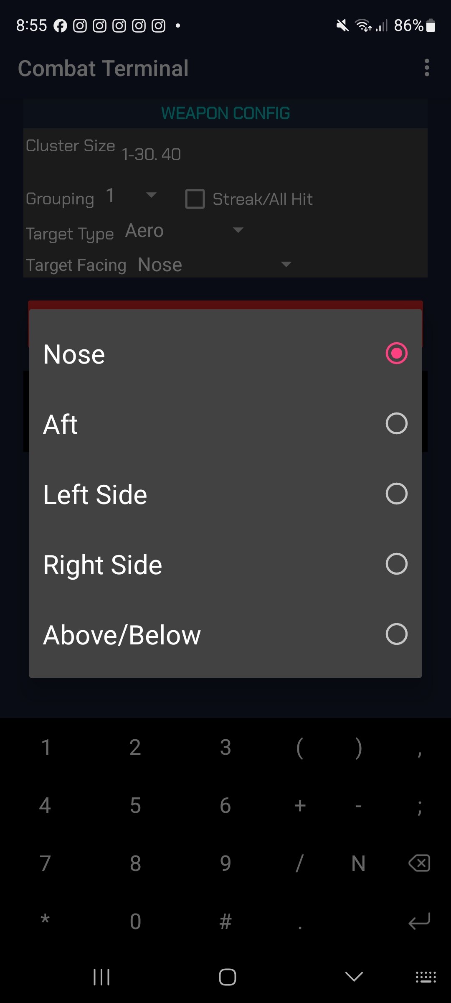The width and height of the screenshot is (451, 1003).
Task: Tap the N key on keypad
Action: point(358,863)
